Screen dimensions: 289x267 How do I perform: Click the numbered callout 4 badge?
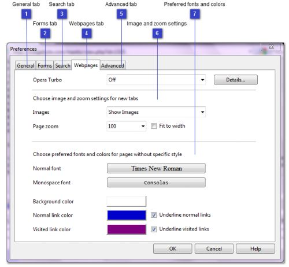(87, 34)
